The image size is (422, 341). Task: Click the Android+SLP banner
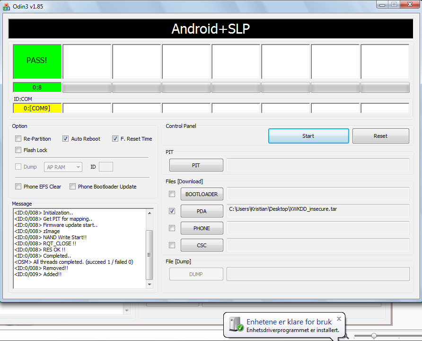[211, 28]
